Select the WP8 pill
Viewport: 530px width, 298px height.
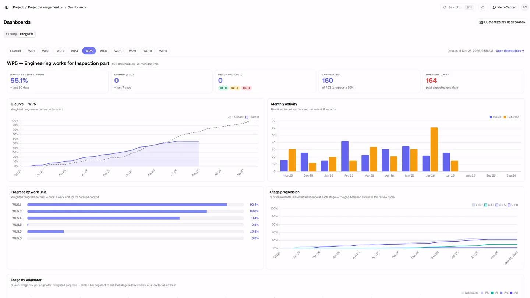[x=118, y=51]
